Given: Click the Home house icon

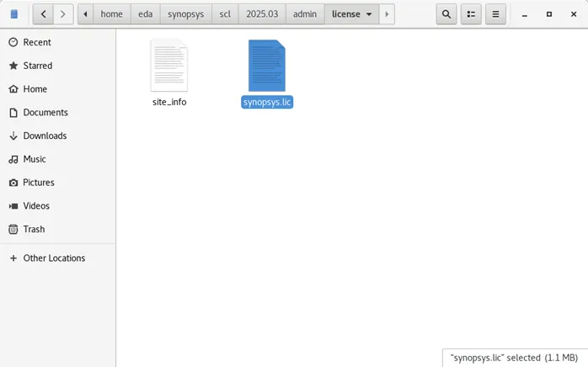Looking at the screenshot, I should coord(13,89).
